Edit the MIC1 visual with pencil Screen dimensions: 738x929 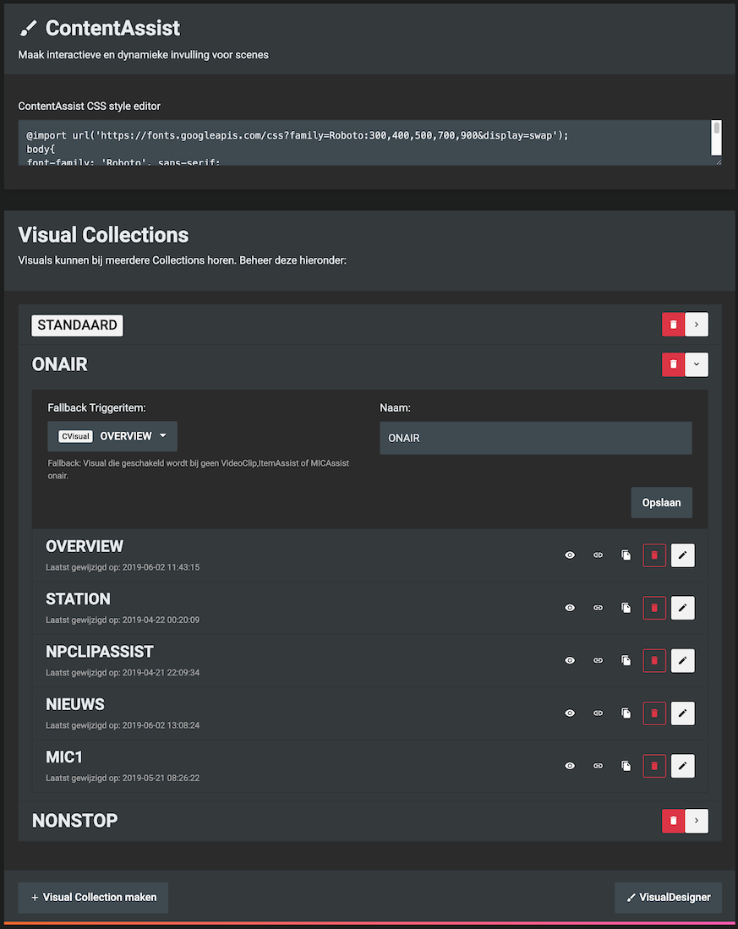click(683, 766)
